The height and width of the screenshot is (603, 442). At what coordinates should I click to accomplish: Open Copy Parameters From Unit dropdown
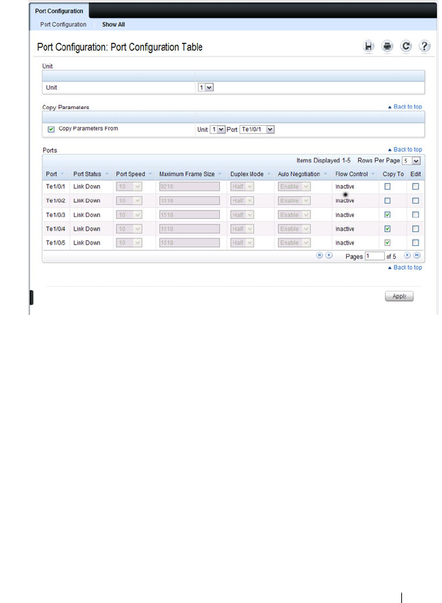217,130
